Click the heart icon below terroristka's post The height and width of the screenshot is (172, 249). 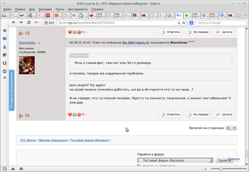click(70, 114)
